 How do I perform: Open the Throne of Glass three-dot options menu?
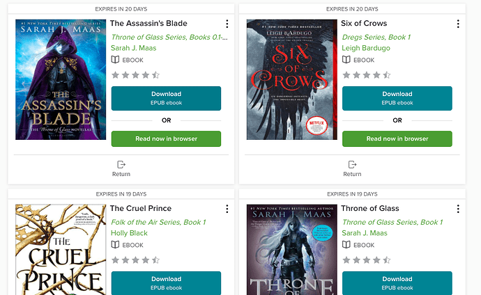tap(458, 209)
